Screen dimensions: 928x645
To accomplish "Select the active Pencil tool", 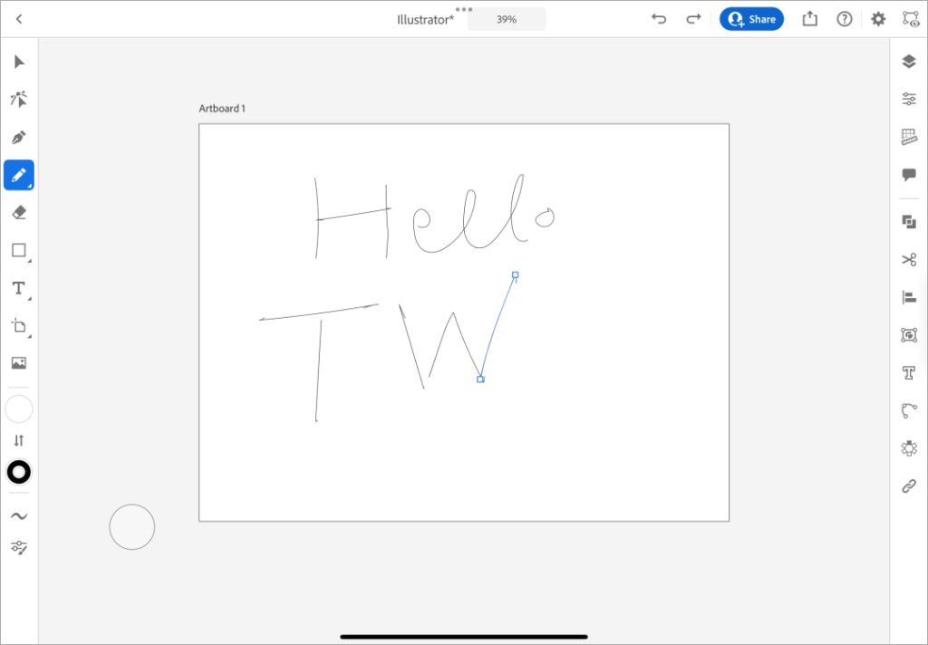I will (x=19, y=175).
